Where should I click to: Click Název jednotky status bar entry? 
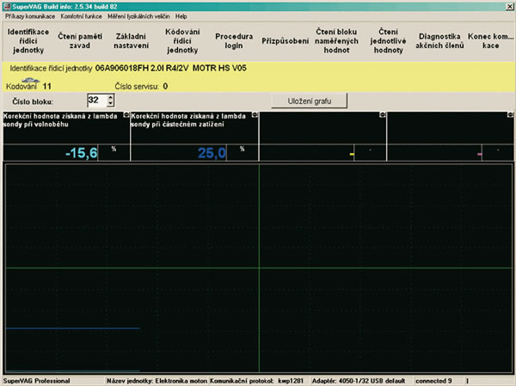click(x=157, y=381)
